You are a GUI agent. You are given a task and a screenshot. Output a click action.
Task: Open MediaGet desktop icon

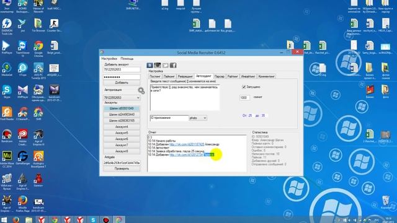[x=7, y=69]
